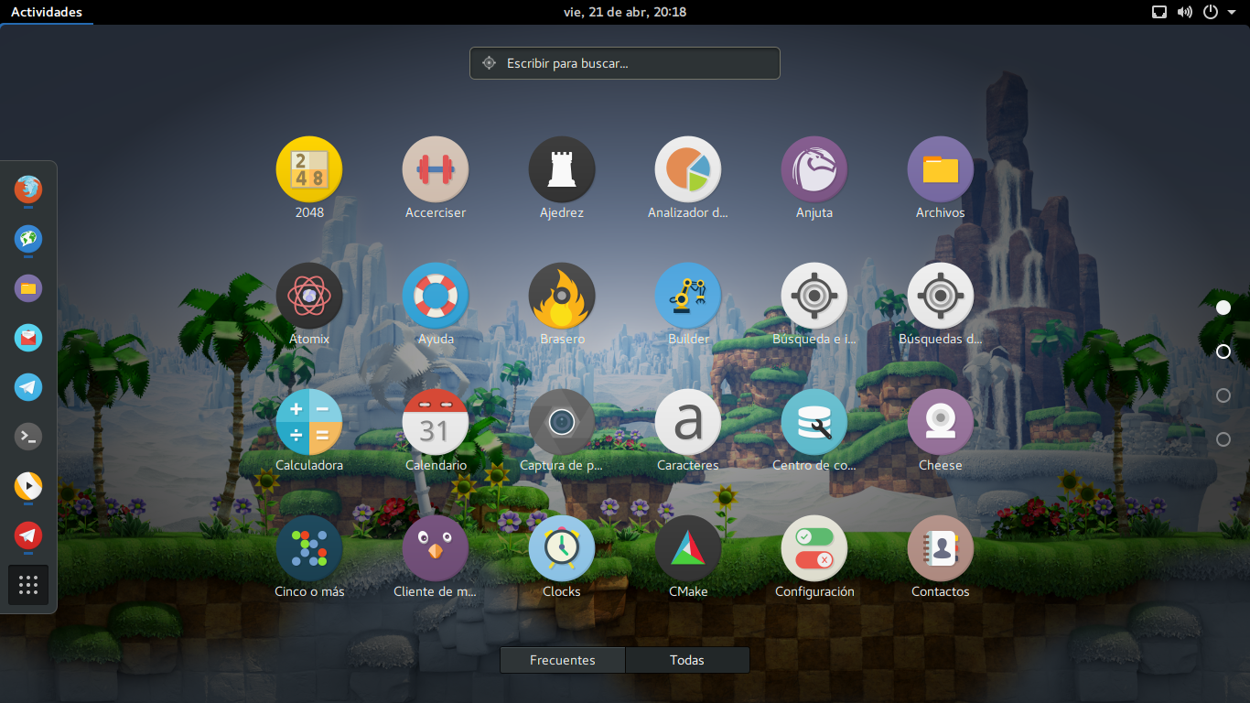Screen dimensions: 1250x703
Task: Open the Analizador de uso de disco pie-chart icon
Action: pyautogui.click(x=688, y=169)
